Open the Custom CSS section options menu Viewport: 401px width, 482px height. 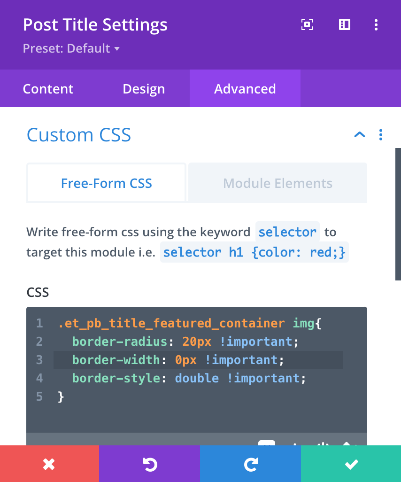[x=381, y=135]
